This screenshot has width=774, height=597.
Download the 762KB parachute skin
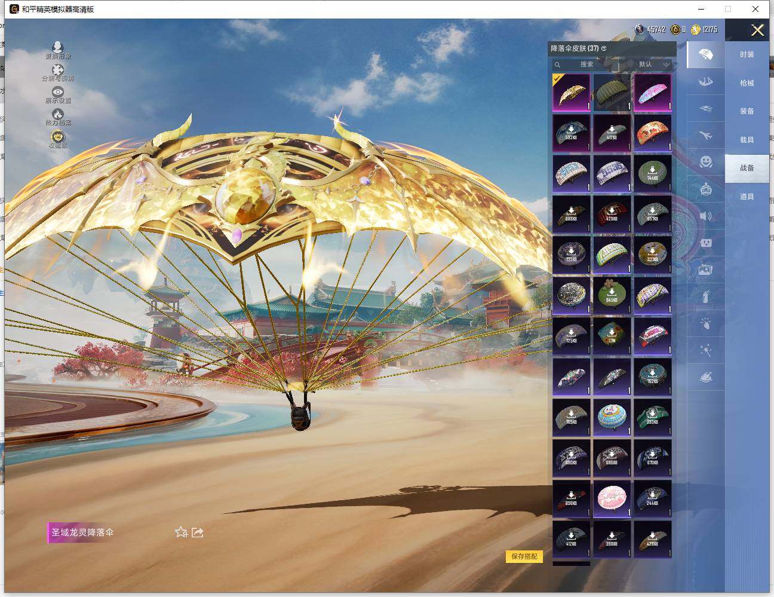coord(653,376)
